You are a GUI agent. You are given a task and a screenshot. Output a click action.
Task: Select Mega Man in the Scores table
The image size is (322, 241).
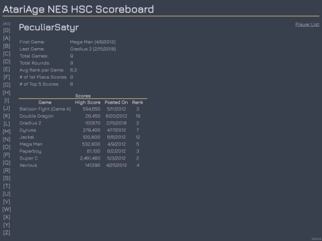(x=31, y=144)
